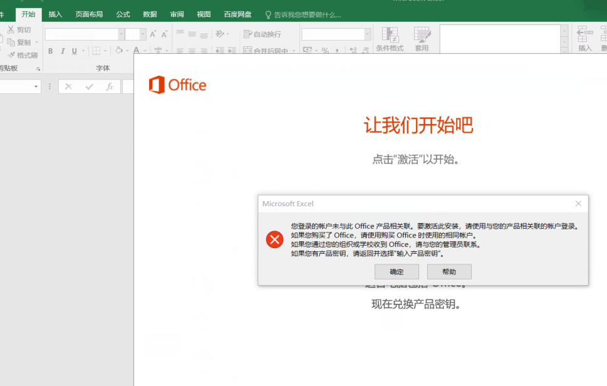Screen dimensions: 607x386
Task: Decrease font size with the smaller A icon
Action: pyautogui.click(x=164, y=34)
